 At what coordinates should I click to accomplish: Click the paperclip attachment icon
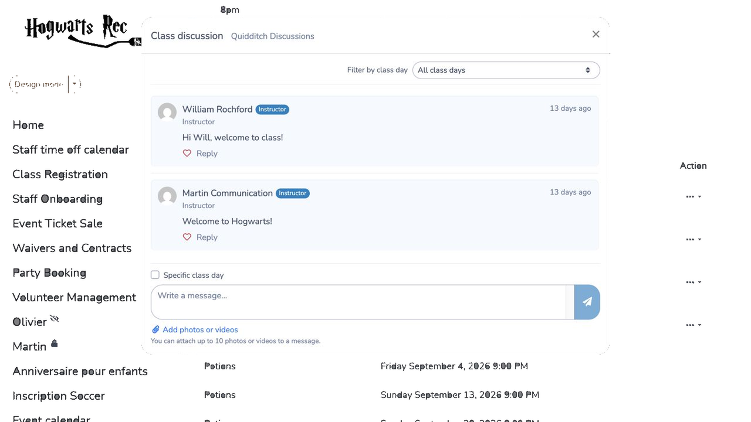[155, 329]
